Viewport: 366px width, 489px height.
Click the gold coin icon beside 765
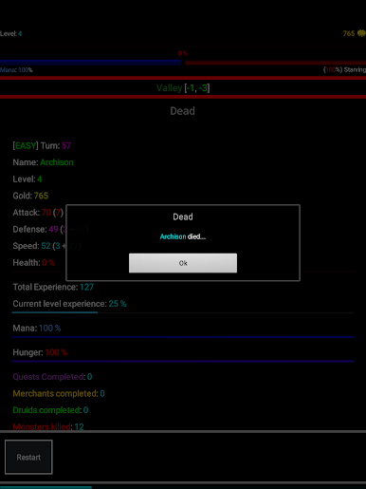pos(361,33)
